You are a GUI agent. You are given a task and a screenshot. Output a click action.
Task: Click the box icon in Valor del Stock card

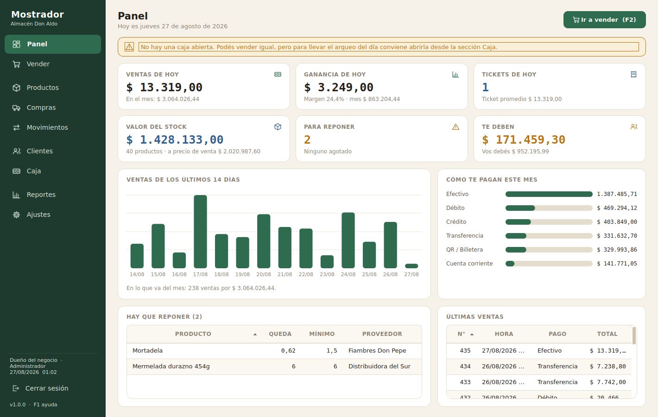click(x=278, y=126)
